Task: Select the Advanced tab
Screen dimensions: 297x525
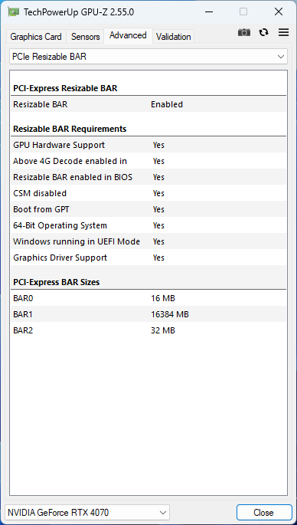Action: 128,35
